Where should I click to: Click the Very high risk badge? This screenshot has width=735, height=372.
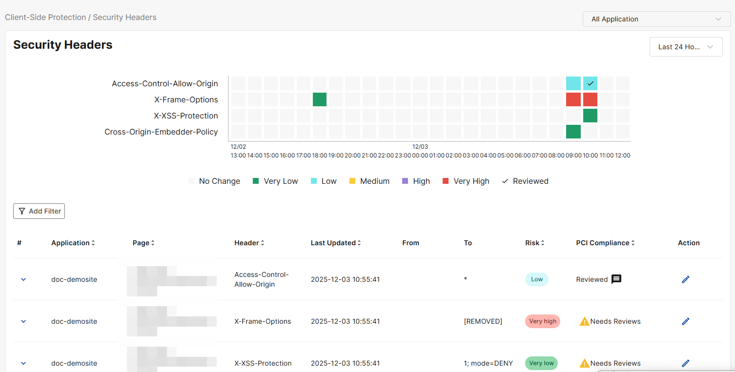pyautogui.click(x=543, y=321)
